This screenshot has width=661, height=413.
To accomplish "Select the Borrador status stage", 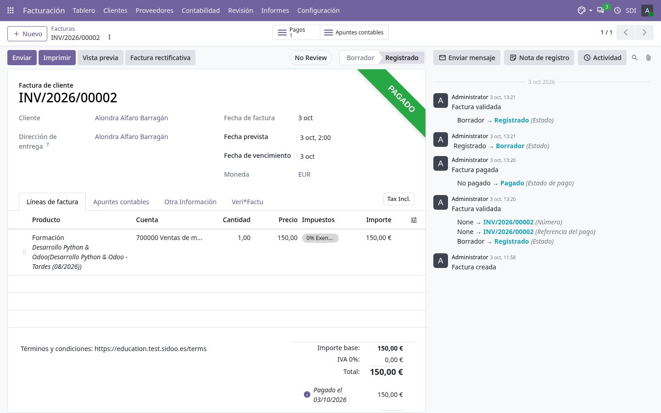I will tap(360, 58).
